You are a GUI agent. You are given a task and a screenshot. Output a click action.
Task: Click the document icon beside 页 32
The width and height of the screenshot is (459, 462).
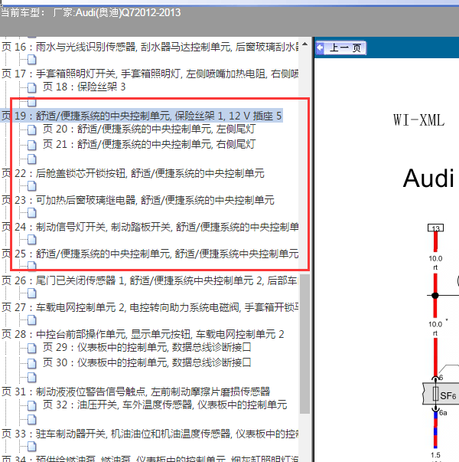(32, 405)
